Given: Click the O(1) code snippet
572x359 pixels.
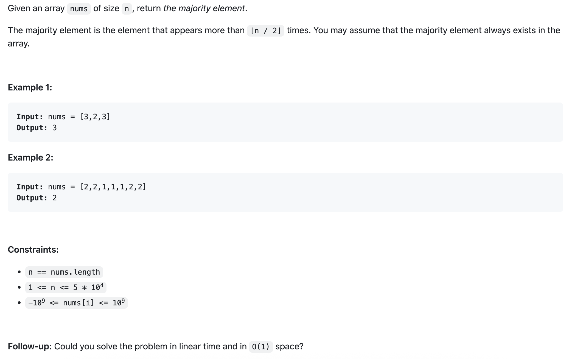Looking at the screenshot, I should (x=261, y=347).
